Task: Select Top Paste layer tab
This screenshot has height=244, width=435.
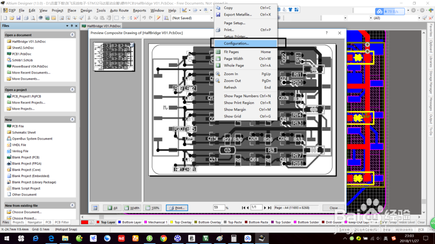Action: [x=232, y=222]
